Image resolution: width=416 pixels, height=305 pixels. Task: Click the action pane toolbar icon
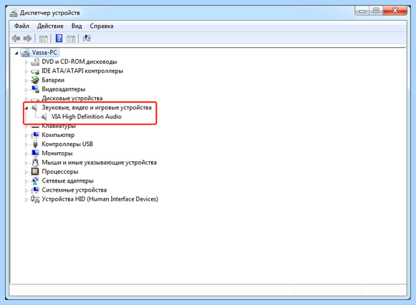(71, 39)
